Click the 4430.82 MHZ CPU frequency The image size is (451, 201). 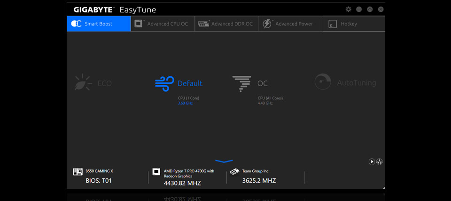(x=182, y=183)
